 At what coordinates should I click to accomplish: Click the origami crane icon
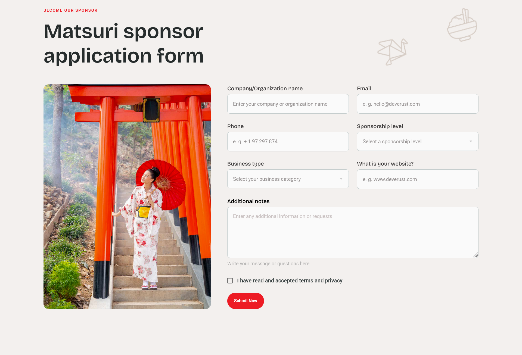(393, 52)
